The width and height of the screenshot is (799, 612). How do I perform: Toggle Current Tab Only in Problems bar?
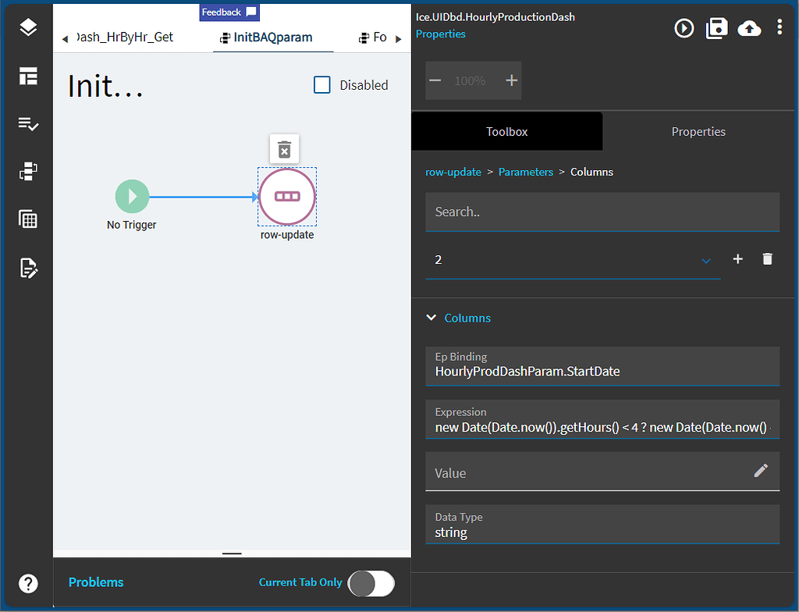[371, 583]
